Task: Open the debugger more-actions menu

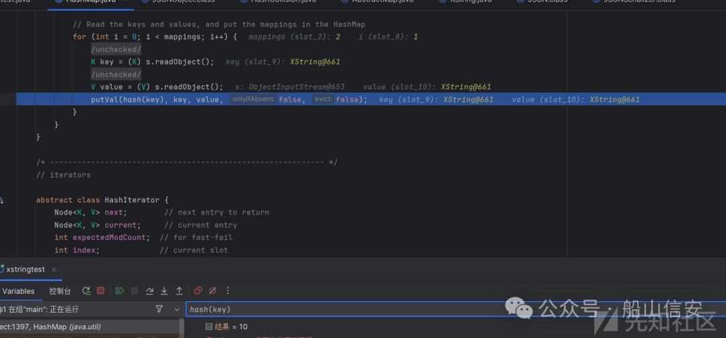Action: [227, 291]
